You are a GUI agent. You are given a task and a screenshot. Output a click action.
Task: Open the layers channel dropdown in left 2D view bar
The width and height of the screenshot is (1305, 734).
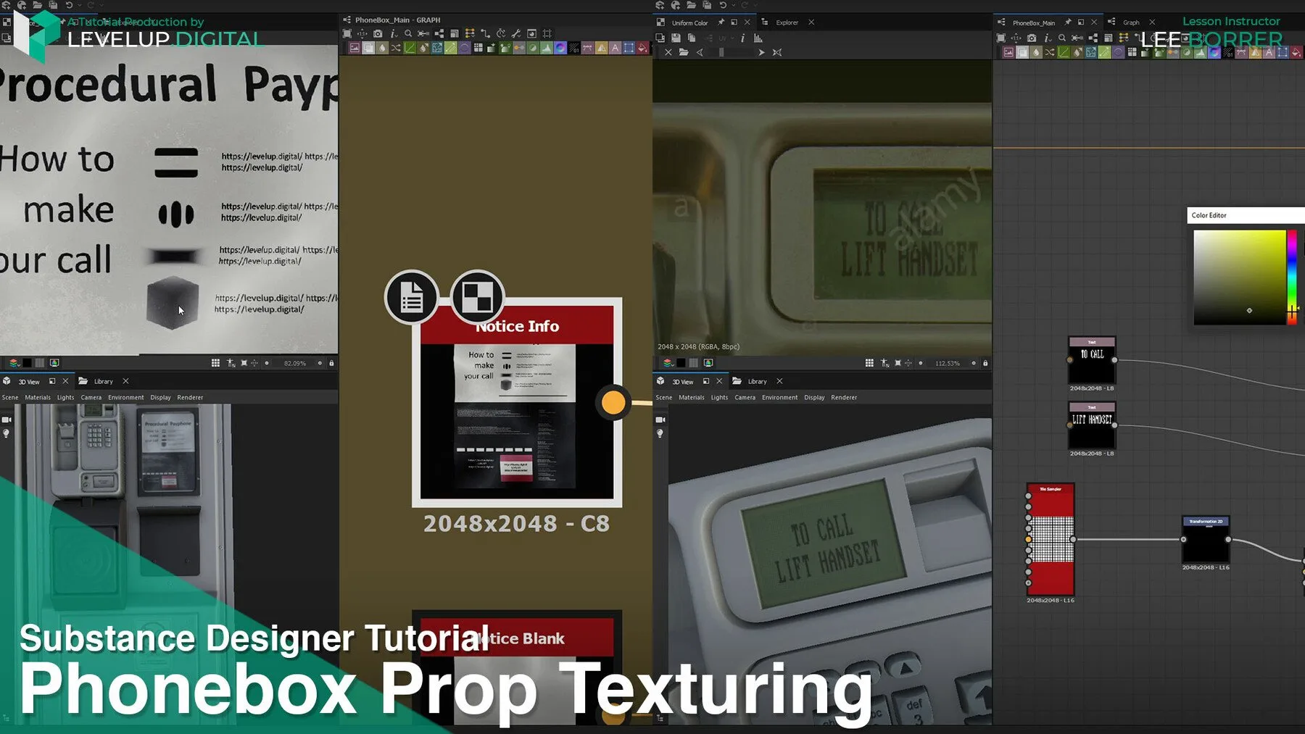coord(14,363)
